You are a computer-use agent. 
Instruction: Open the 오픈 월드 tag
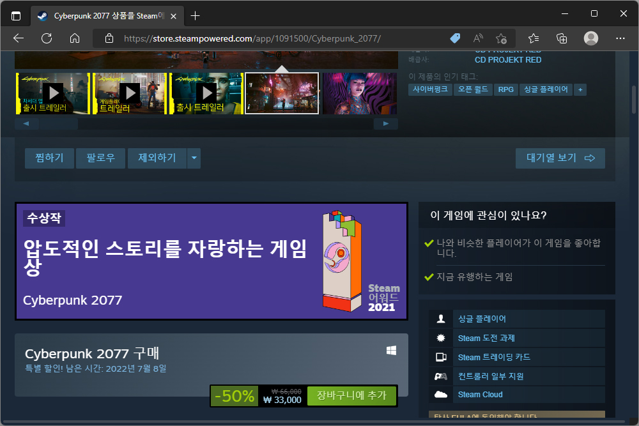click(473, 89)
